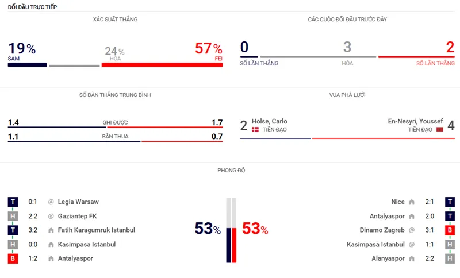Click the home icon next to Alanyaspor
460x278 pixels.
(412, 258)
